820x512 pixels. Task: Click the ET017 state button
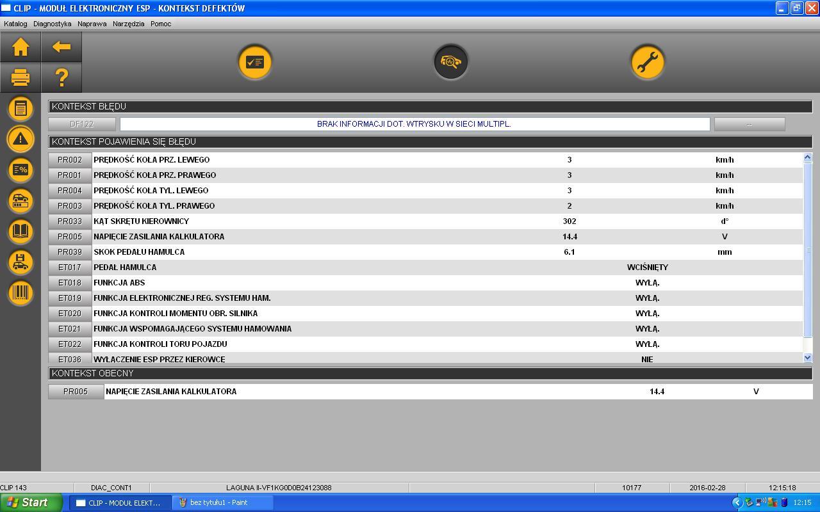tap(70, 268)
